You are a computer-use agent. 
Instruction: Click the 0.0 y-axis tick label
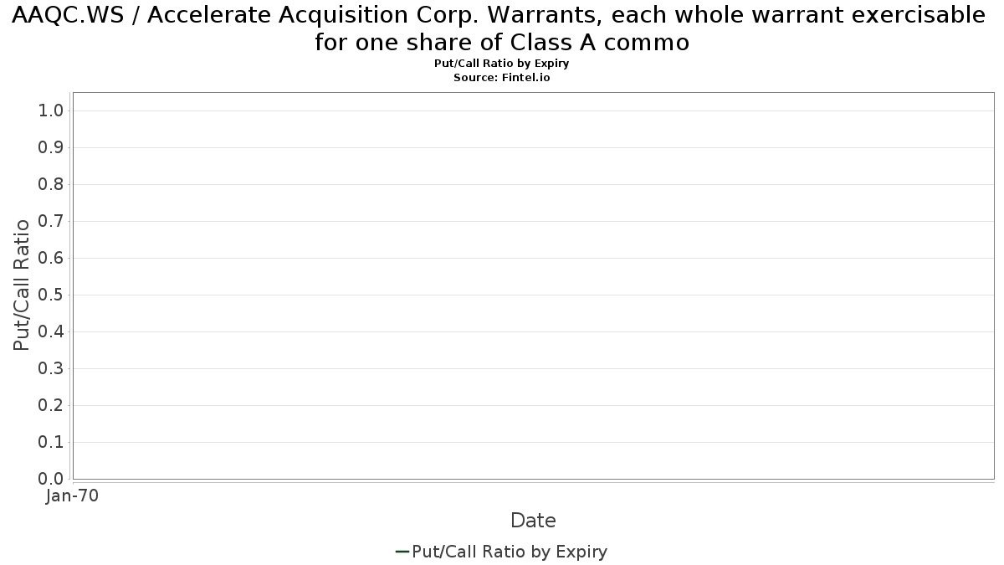(51, 479)
